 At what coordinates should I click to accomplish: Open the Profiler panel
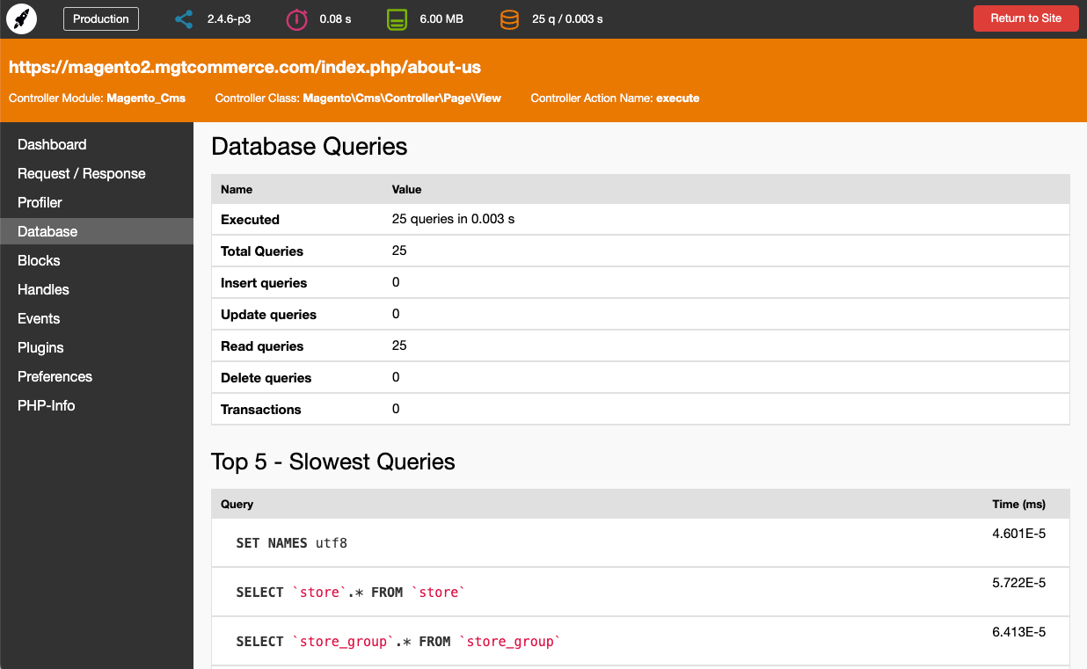[x=40, y=203]
